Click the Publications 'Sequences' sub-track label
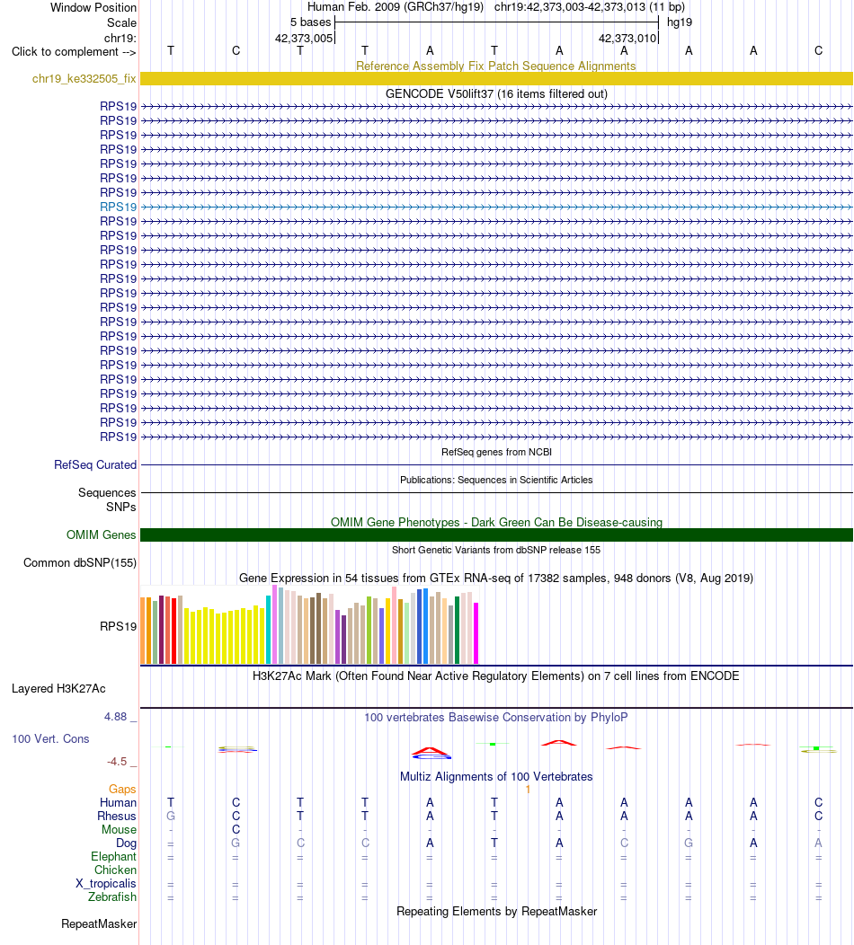The image size is (854, 945). pyautogui.click(x=107, y=492)
